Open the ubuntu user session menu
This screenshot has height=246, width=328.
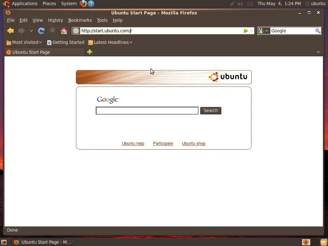click(x=316, y=4)
